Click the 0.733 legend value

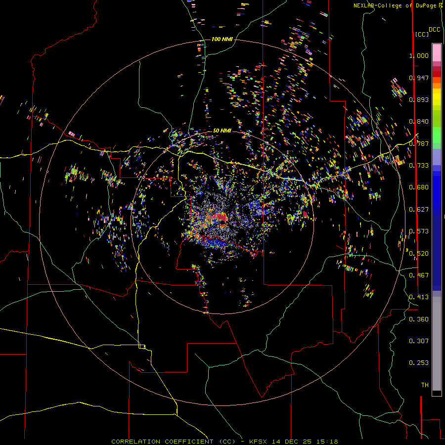pos(419,166)
